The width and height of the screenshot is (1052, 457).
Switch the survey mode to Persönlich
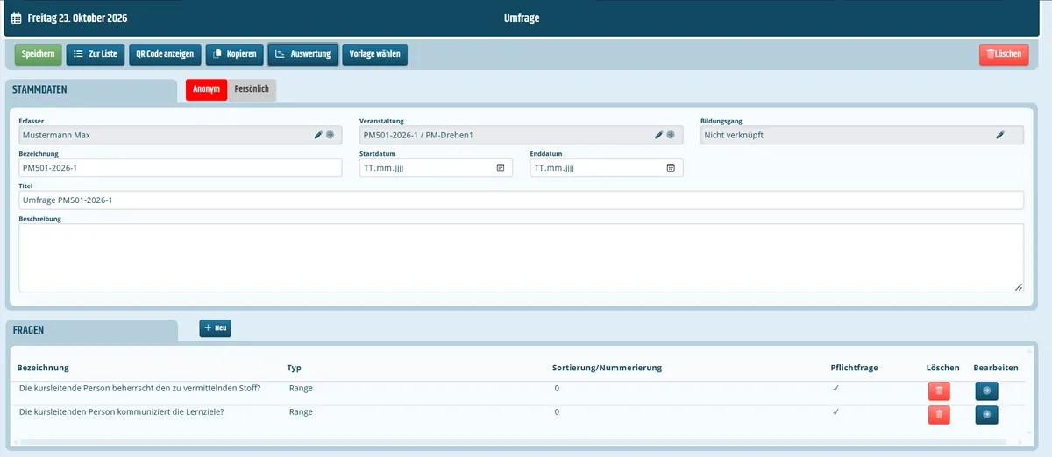[252, 89]
